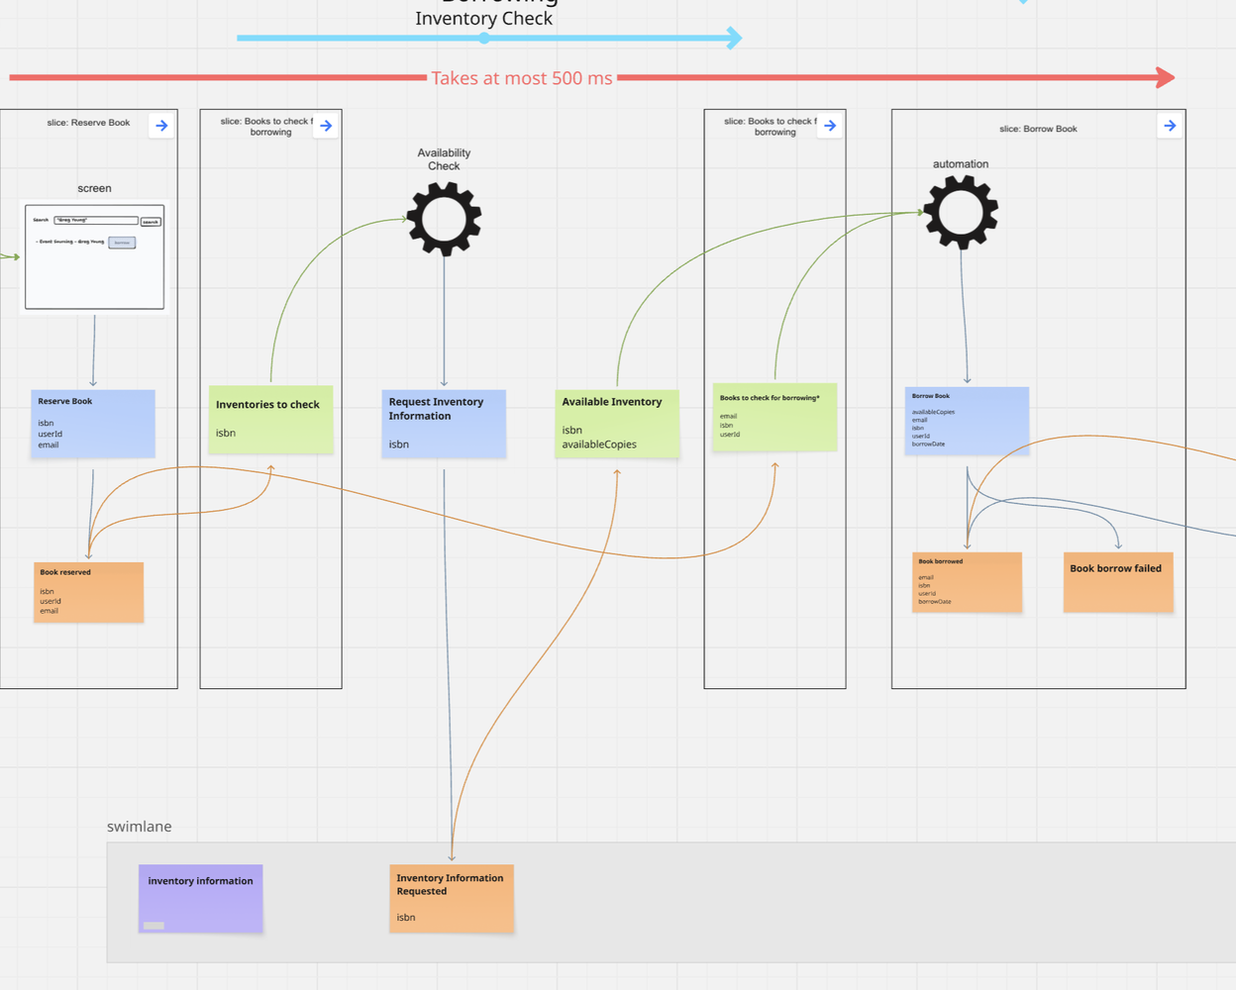Select the Availability Check gear icon
The image size is (1236, 990).
(444, 219)
